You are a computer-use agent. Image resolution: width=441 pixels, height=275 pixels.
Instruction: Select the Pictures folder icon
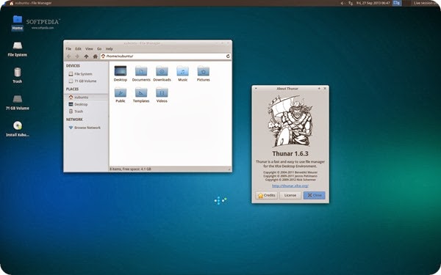pos(204,73)
